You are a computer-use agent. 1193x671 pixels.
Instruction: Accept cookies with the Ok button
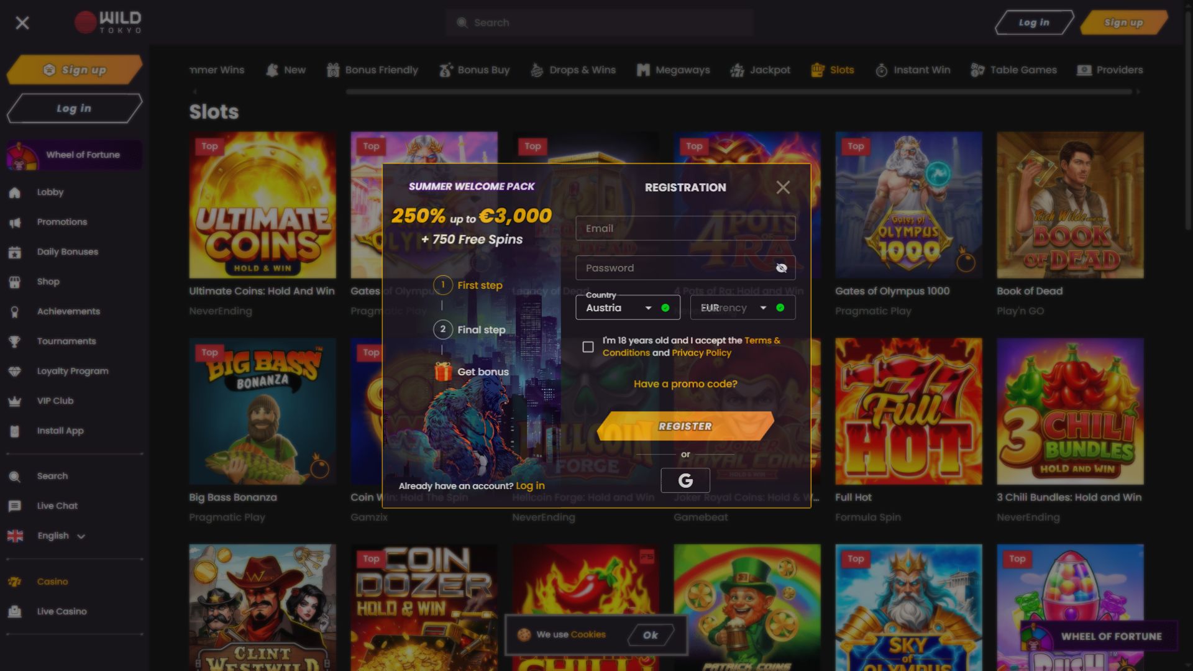[651, 635]
